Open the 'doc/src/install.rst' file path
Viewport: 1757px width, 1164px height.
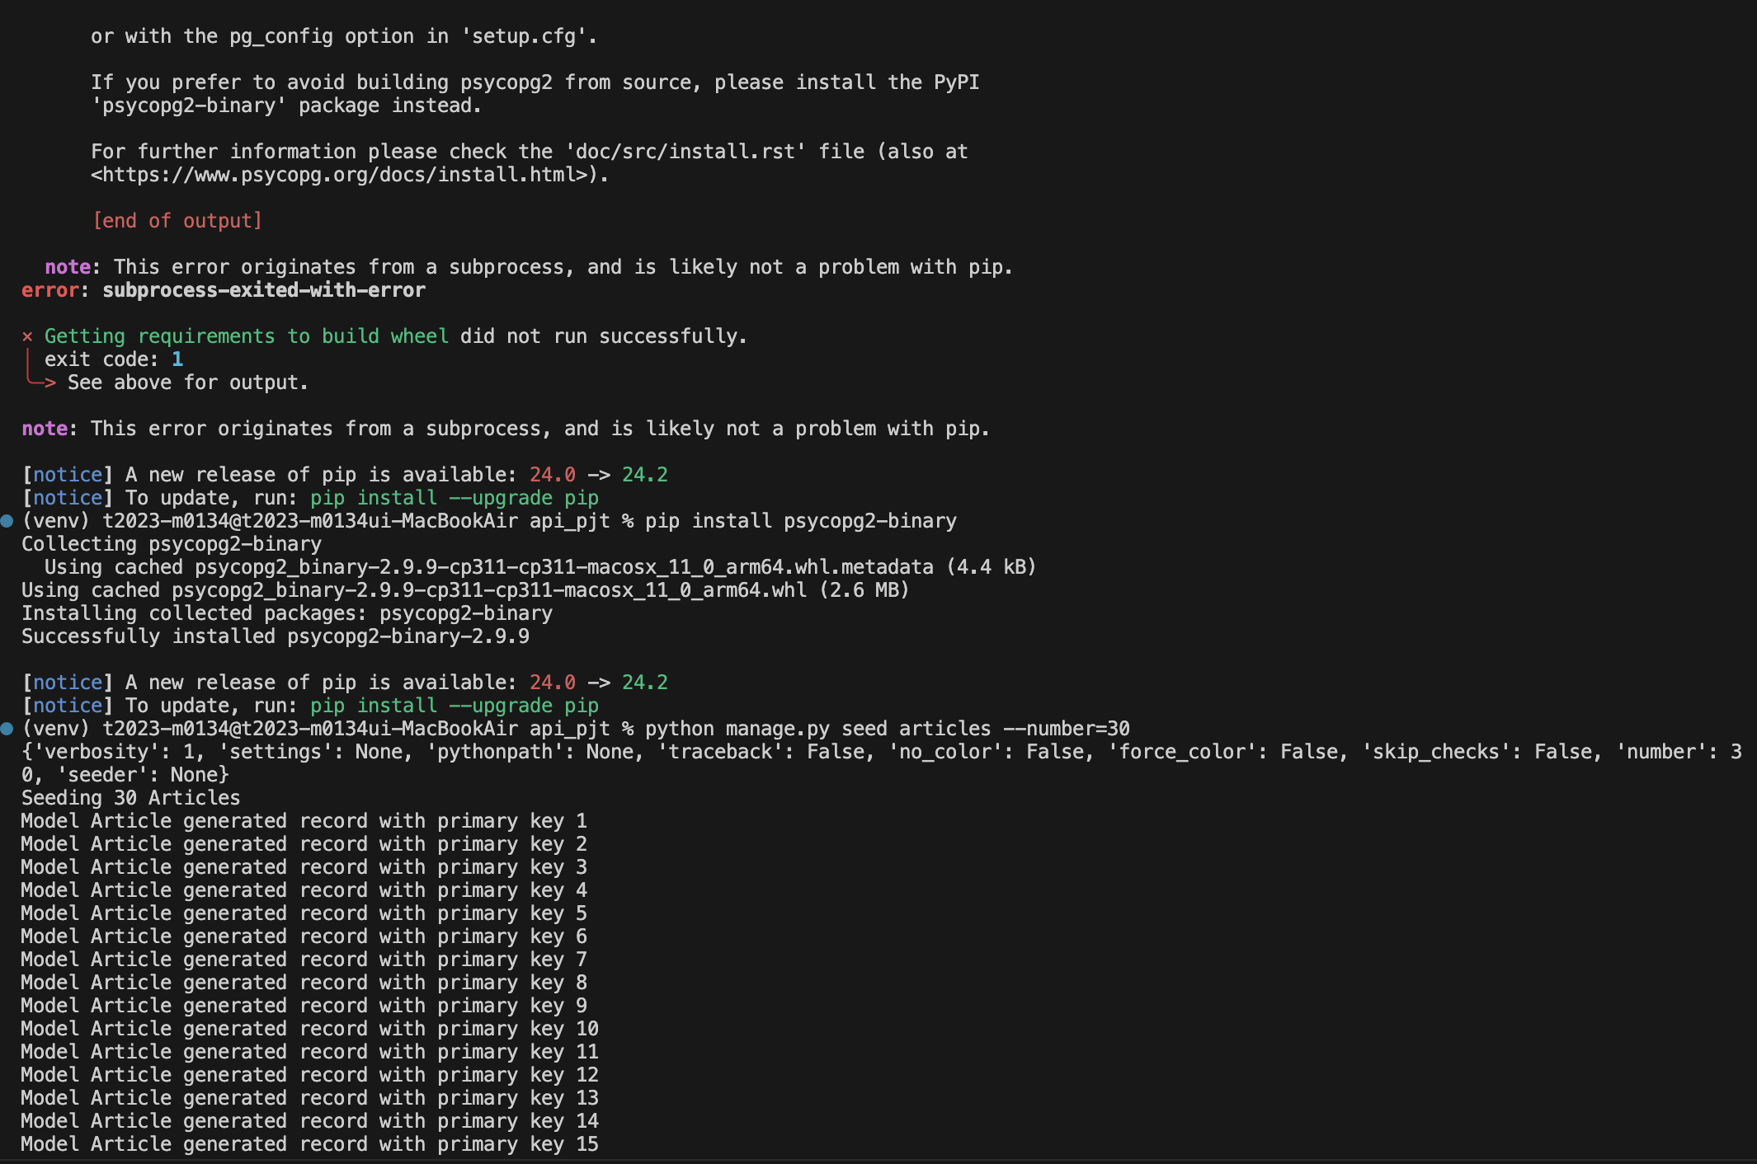[684, 152]
